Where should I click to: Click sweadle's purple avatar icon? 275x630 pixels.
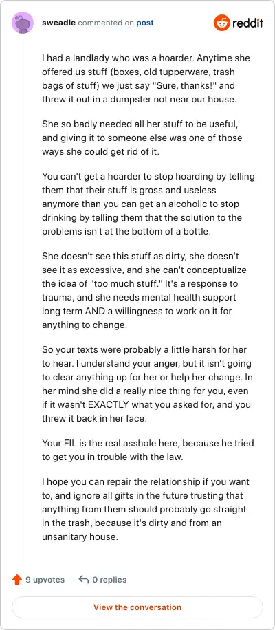(23, 23)
